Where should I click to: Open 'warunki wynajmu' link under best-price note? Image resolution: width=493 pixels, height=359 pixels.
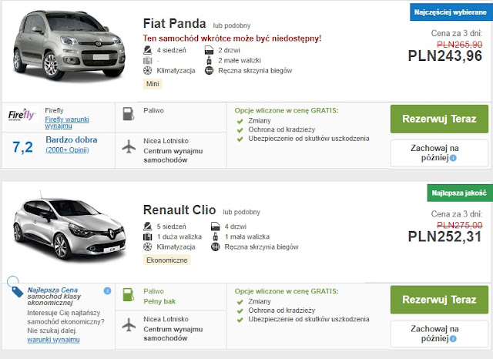click(x=54, y=340)
